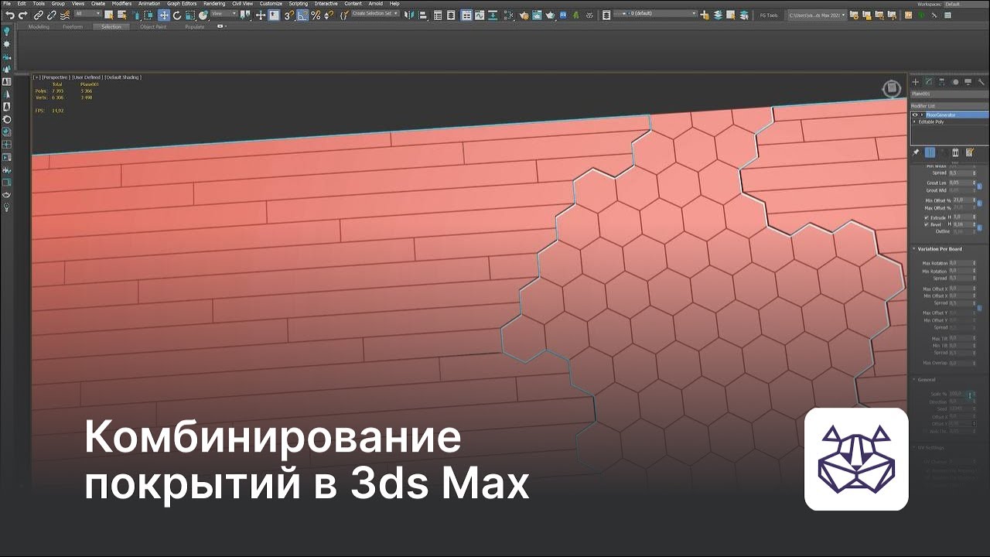Viewport: 990px width, 557px height.
Task: Select the Select and Scale tool
Action: click(x=189, y=15)
